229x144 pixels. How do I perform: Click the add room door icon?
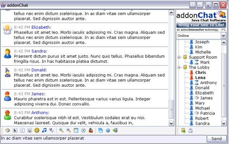pyautogui.click(x=184, y=130)
